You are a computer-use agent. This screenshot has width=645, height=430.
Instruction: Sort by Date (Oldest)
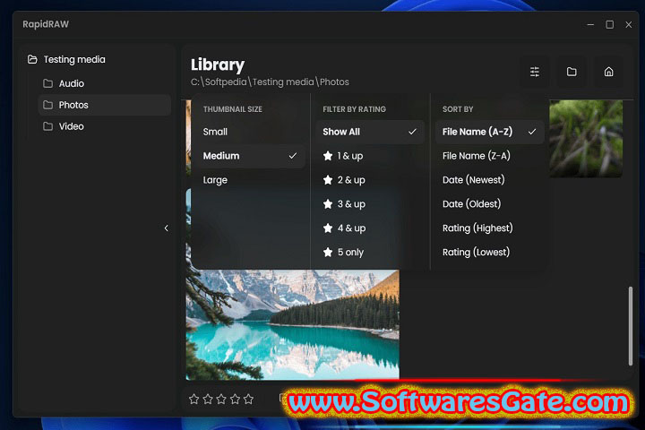click(490, 204)
